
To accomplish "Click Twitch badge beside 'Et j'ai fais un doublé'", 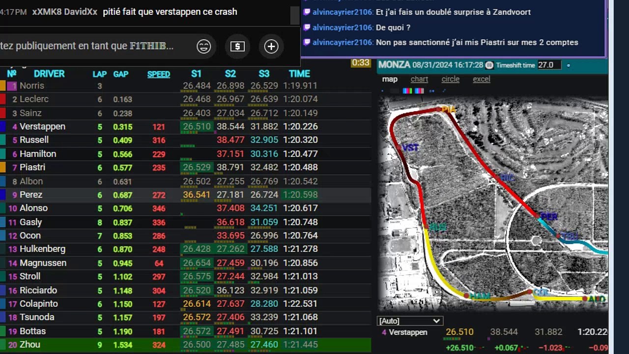I will coord(307,12).
